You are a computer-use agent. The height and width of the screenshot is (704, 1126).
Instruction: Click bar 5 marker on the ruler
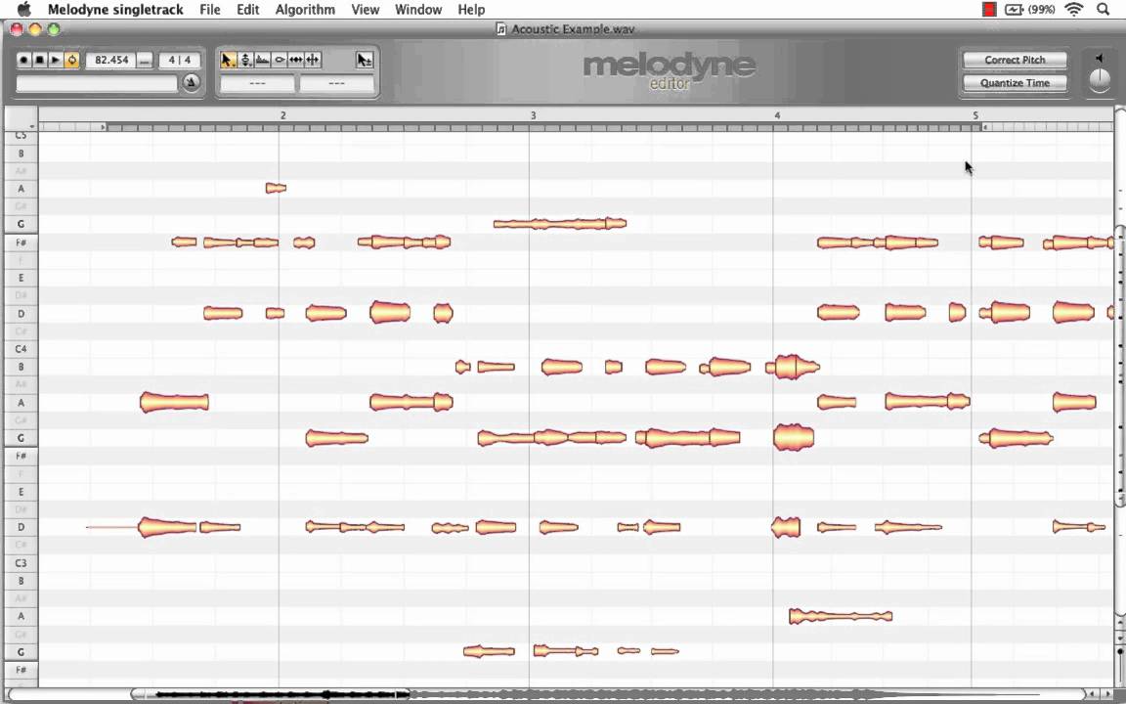click(975, 115)
